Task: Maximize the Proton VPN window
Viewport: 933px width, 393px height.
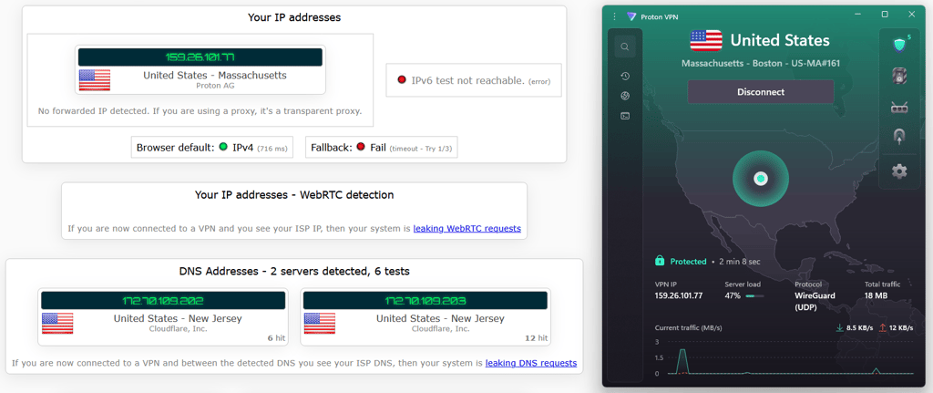Action: [885, 15]
